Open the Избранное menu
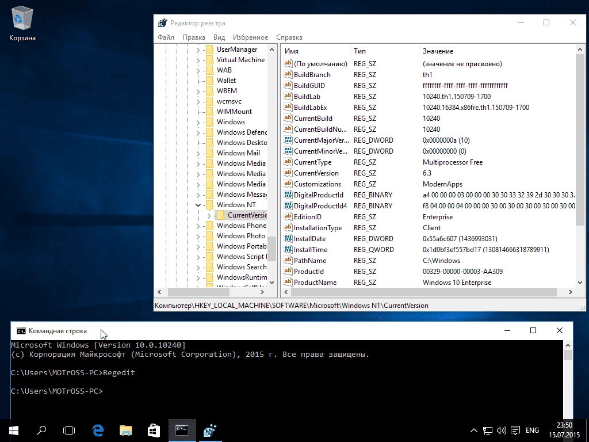 click(x=251, y=37)
